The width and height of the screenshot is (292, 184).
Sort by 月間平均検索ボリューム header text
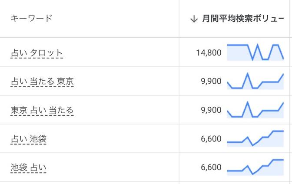point(243,19)
